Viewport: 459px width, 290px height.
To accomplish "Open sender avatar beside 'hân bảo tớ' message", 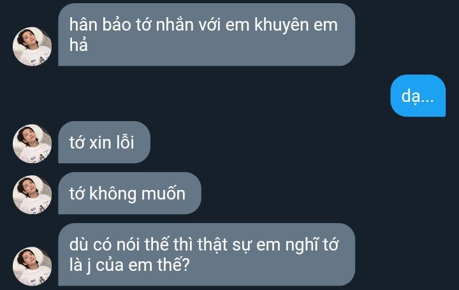I will tap(33, 47).
